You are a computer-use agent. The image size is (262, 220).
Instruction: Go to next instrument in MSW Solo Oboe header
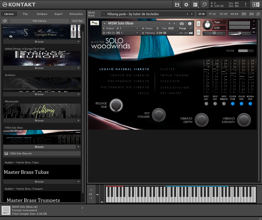(174, 24)
